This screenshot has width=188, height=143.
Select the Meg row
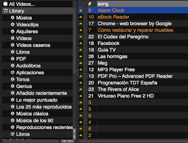(x=133, y=63)
